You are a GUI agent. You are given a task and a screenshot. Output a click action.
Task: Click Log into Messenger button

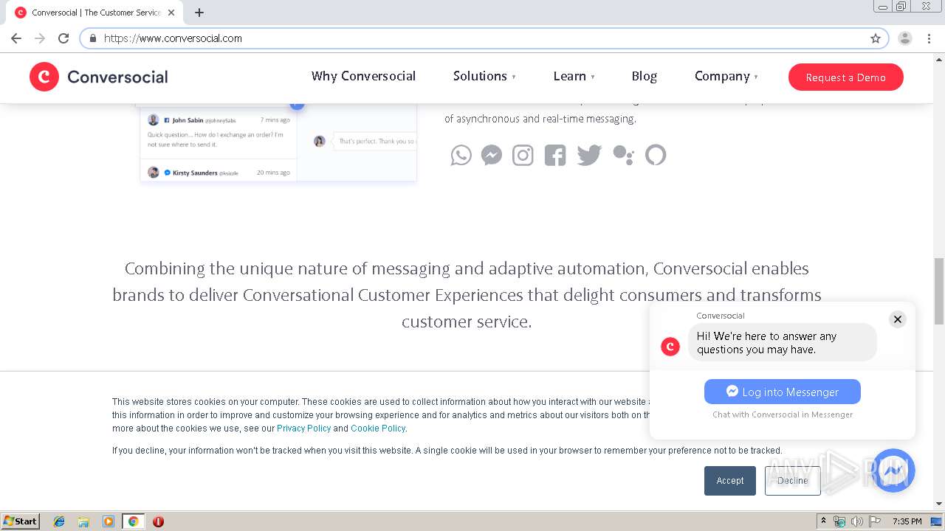click(783, 392)
